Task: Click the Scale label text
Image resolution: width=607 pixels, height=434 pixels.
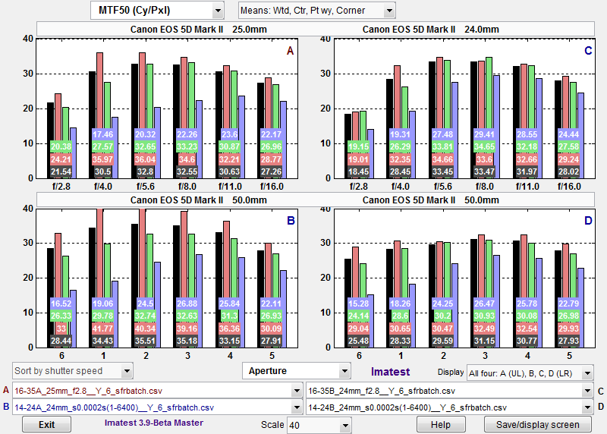Action: (272, 425)
